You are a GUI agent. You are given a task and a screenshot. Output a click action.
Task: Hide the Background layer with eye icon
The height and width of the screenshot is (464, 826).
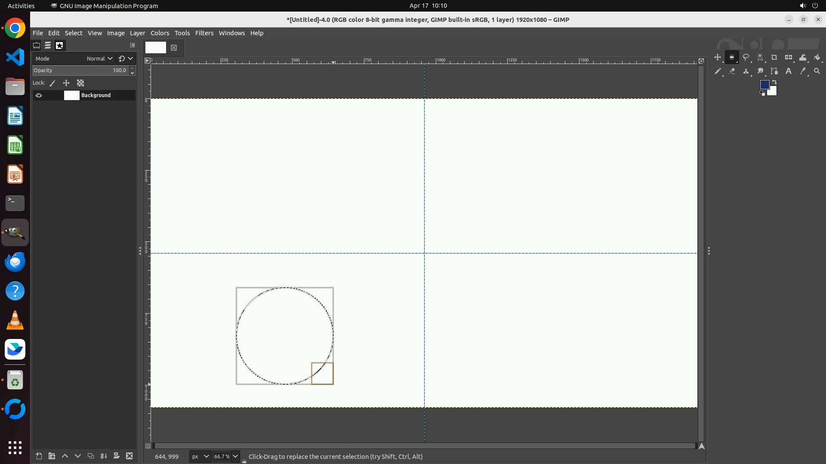coord(39,95)
